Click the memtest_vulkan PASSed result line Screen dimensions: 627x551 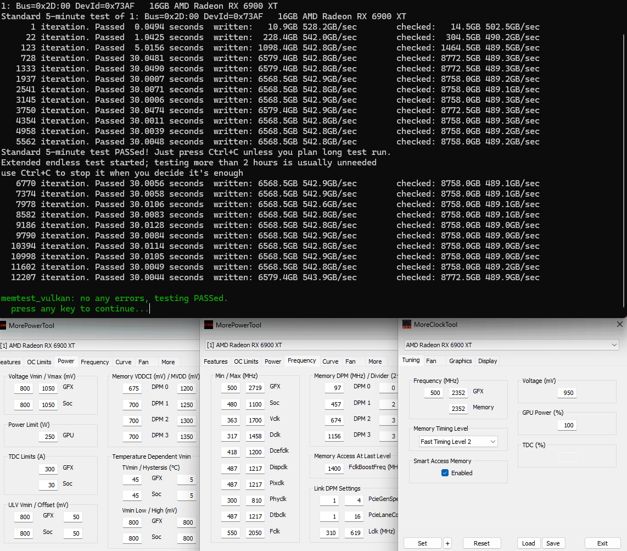[x=114, y=298]
